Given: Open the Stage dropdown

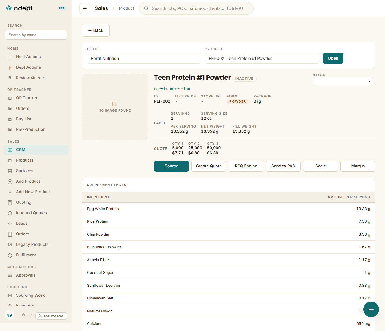Looking at the screenshot, I should point(343,82).
